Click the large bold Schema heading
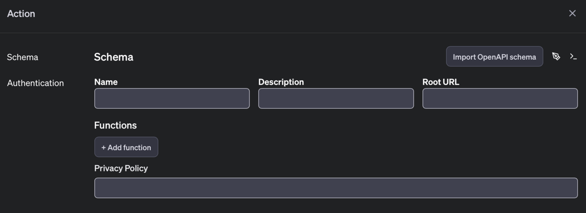 coord(114,57)
